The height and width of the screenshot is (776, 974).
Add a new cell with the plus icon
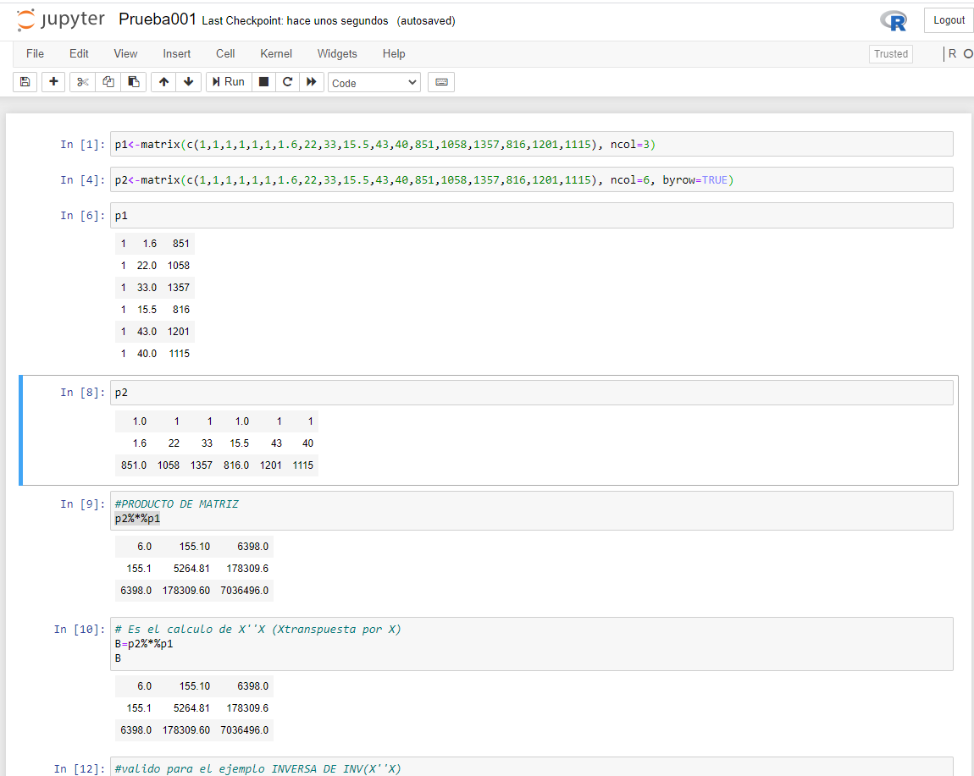coord(53,81)
